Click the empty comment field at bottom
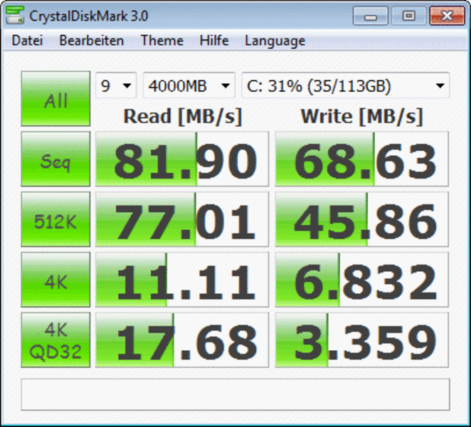Viewport: 471px width, 427px height. click(x=235, y=394)
